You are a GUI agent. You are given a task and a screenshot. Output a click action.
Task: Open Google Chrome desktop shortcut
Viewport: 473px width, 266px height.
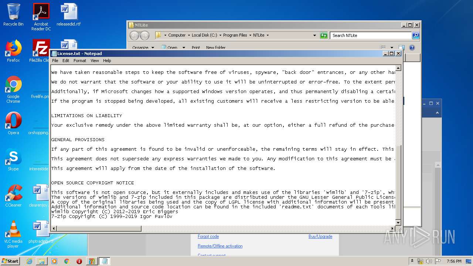13,90
